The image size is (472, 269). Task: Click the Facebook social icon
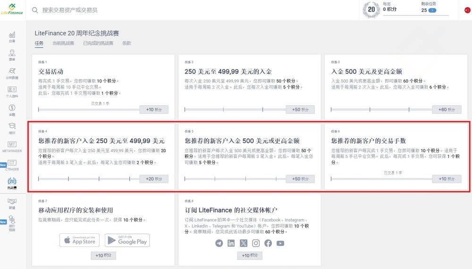[x=268, y=243]
